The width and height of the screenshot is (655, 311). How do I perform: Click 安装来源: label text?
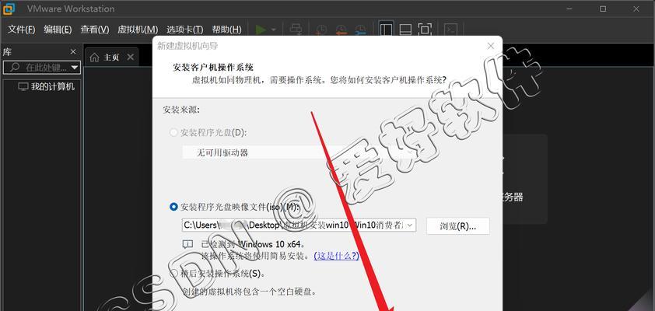[x=181, y=110]
